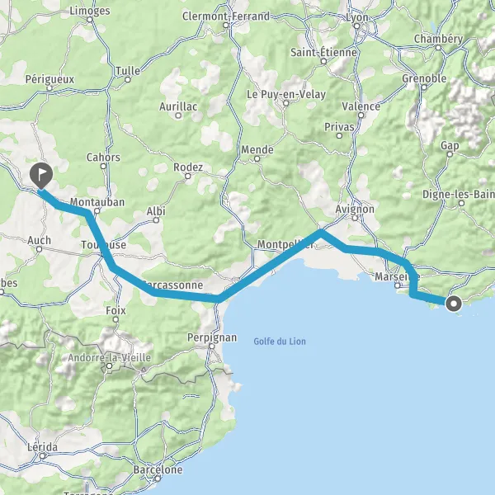Click the Avignon city dot
The width and height of the screenshot is (495, 495).
355,218
